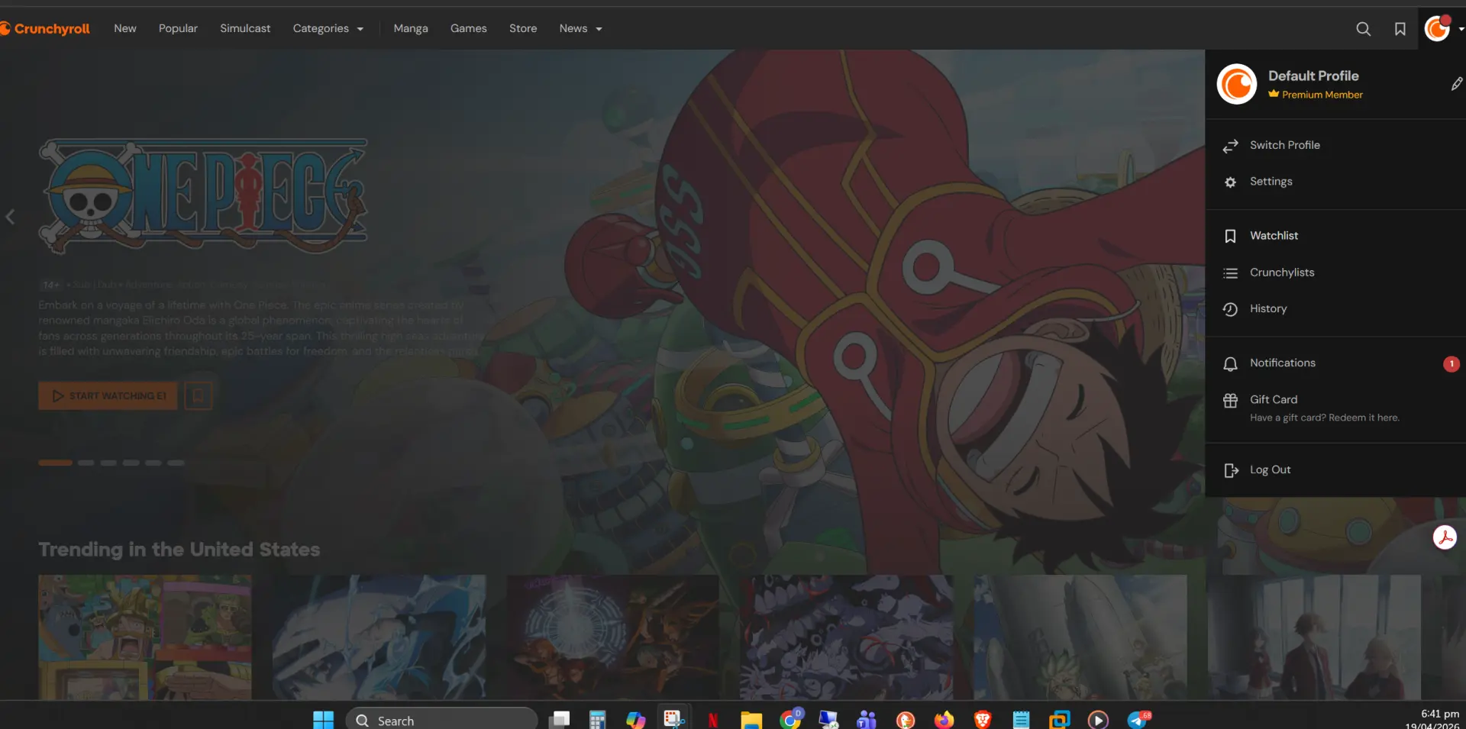Click the Adobe Acrobat floating button

pos(1445,537)
